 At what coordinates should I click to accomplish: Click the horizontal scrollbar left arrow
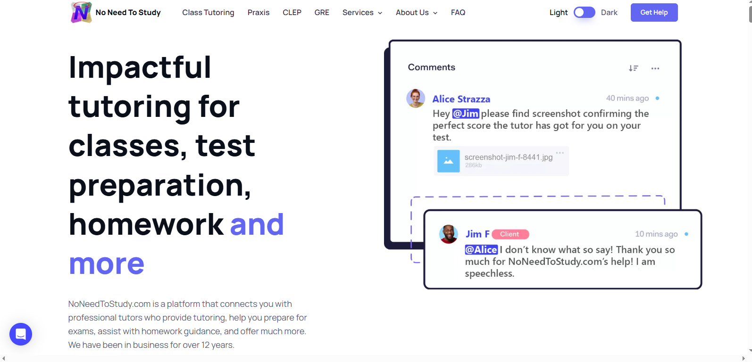click(4, 359)
